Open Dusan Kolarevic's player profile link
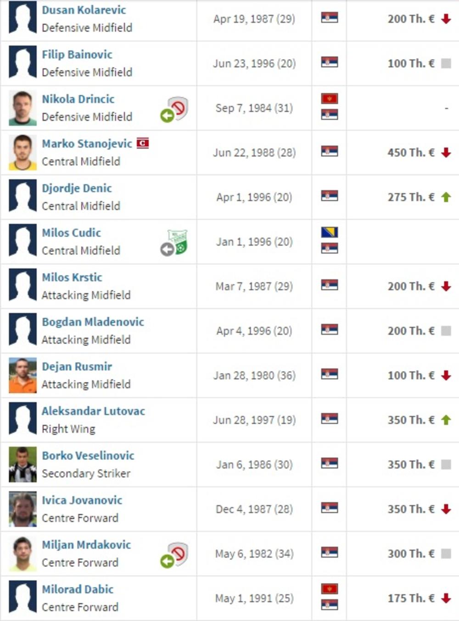This screenshot has height=621, width=459. click(x=84, y=10)
